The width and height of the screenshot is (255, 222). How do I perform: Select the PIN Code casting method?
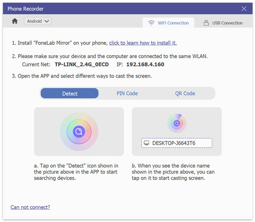127,93
